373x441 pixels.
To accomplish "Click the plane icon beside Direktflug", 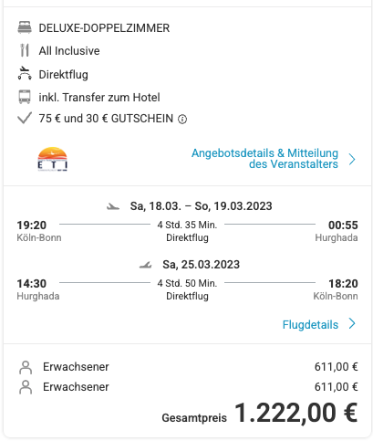I will [x=25, y=73].
